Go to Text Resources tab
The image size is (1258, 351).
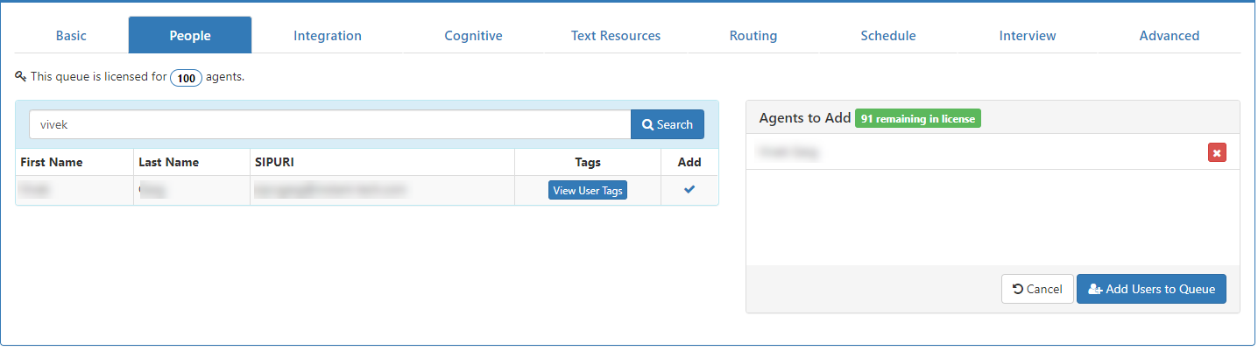pos(616,36)
